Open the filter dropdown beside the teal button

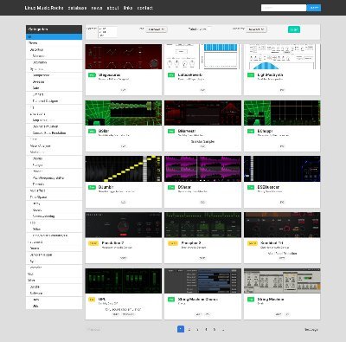click(256, 29)
